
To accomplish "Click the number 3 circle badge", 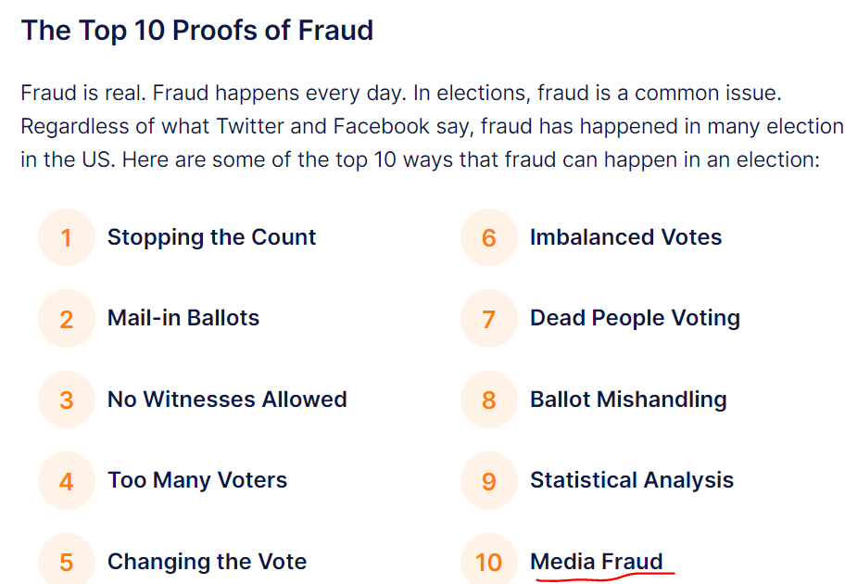I will coord(67,400).
